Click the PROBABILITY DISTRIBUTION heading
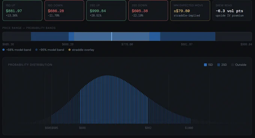The image size is (255, 138). pos(30,65)
